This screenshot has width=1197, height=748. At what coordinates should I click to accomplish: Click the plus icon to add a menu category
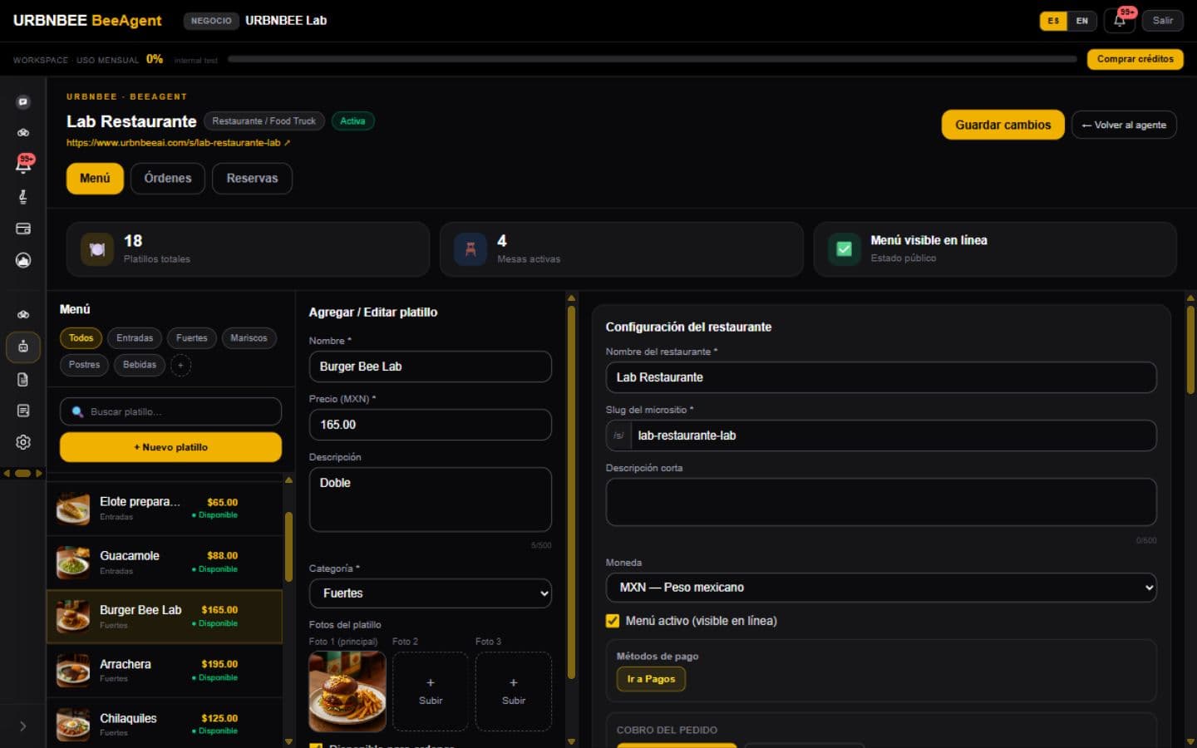[180, 365]
